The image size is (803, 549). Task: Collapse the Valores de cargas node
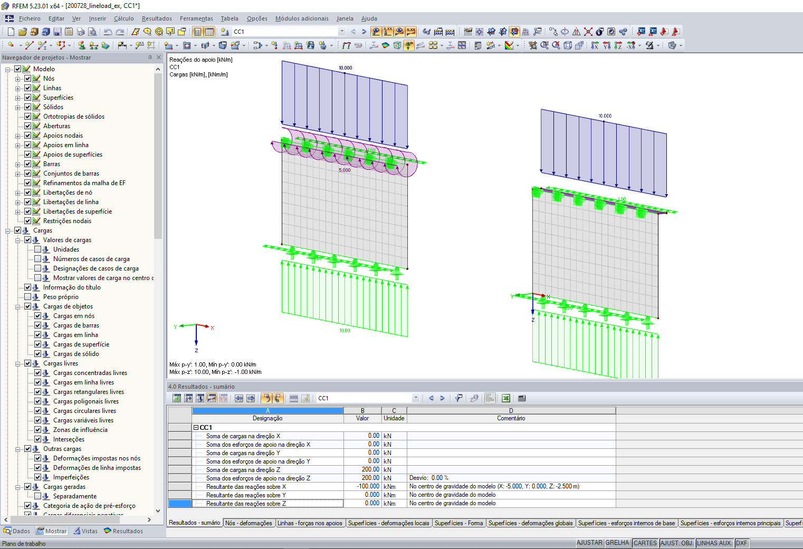[x=18, y=240]
